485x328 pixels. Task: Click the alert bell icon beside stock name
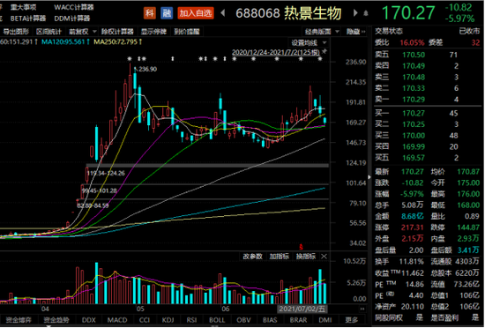(366, 13)
